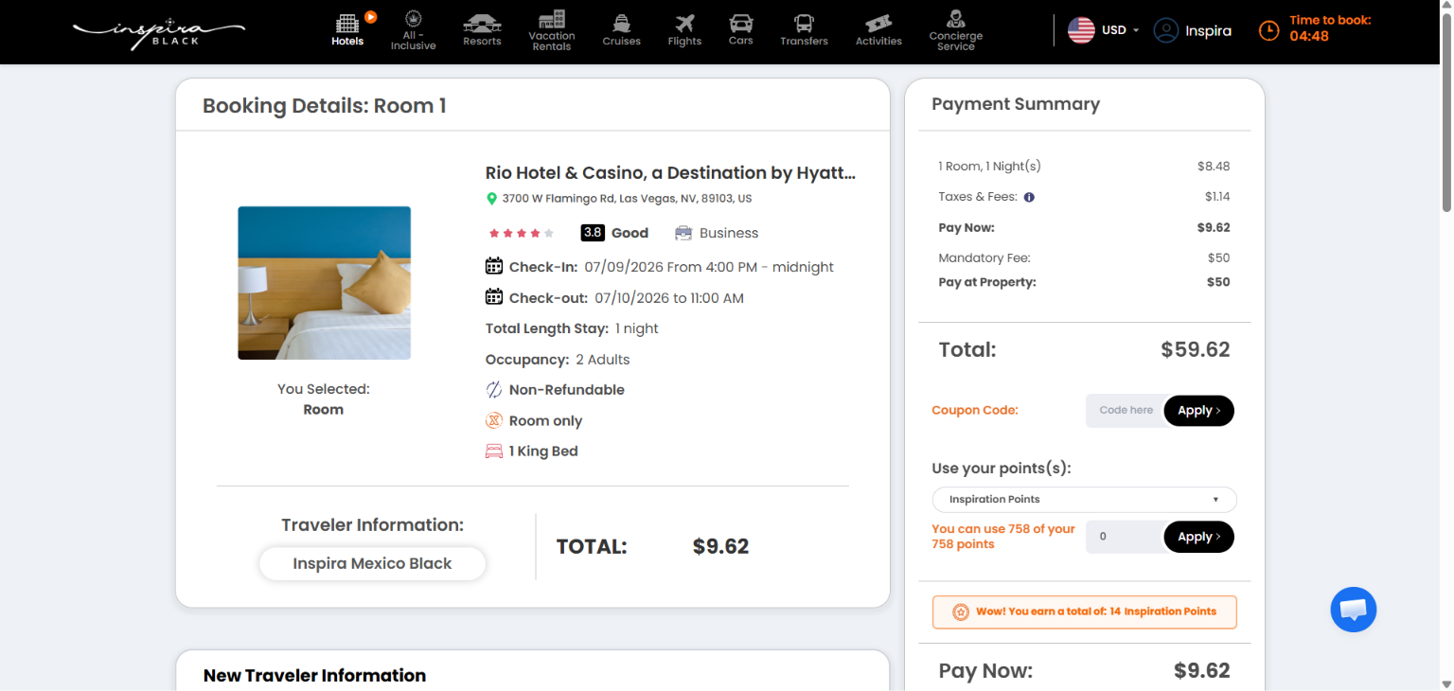This screenshot has height=691, width=1454.
Task: Click the hotel room thumbnail image
Action: [324, 283]
